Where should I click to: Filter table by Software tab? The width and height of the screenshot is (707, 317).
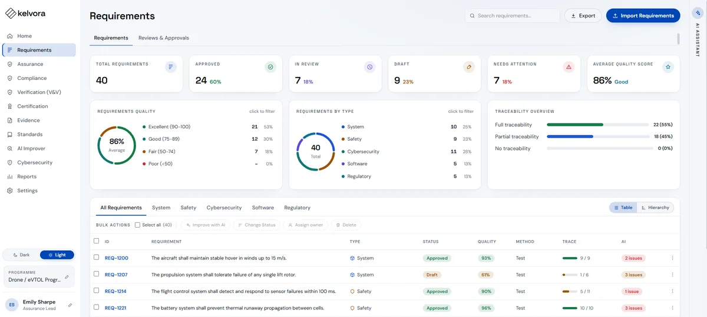pos(263,208)
